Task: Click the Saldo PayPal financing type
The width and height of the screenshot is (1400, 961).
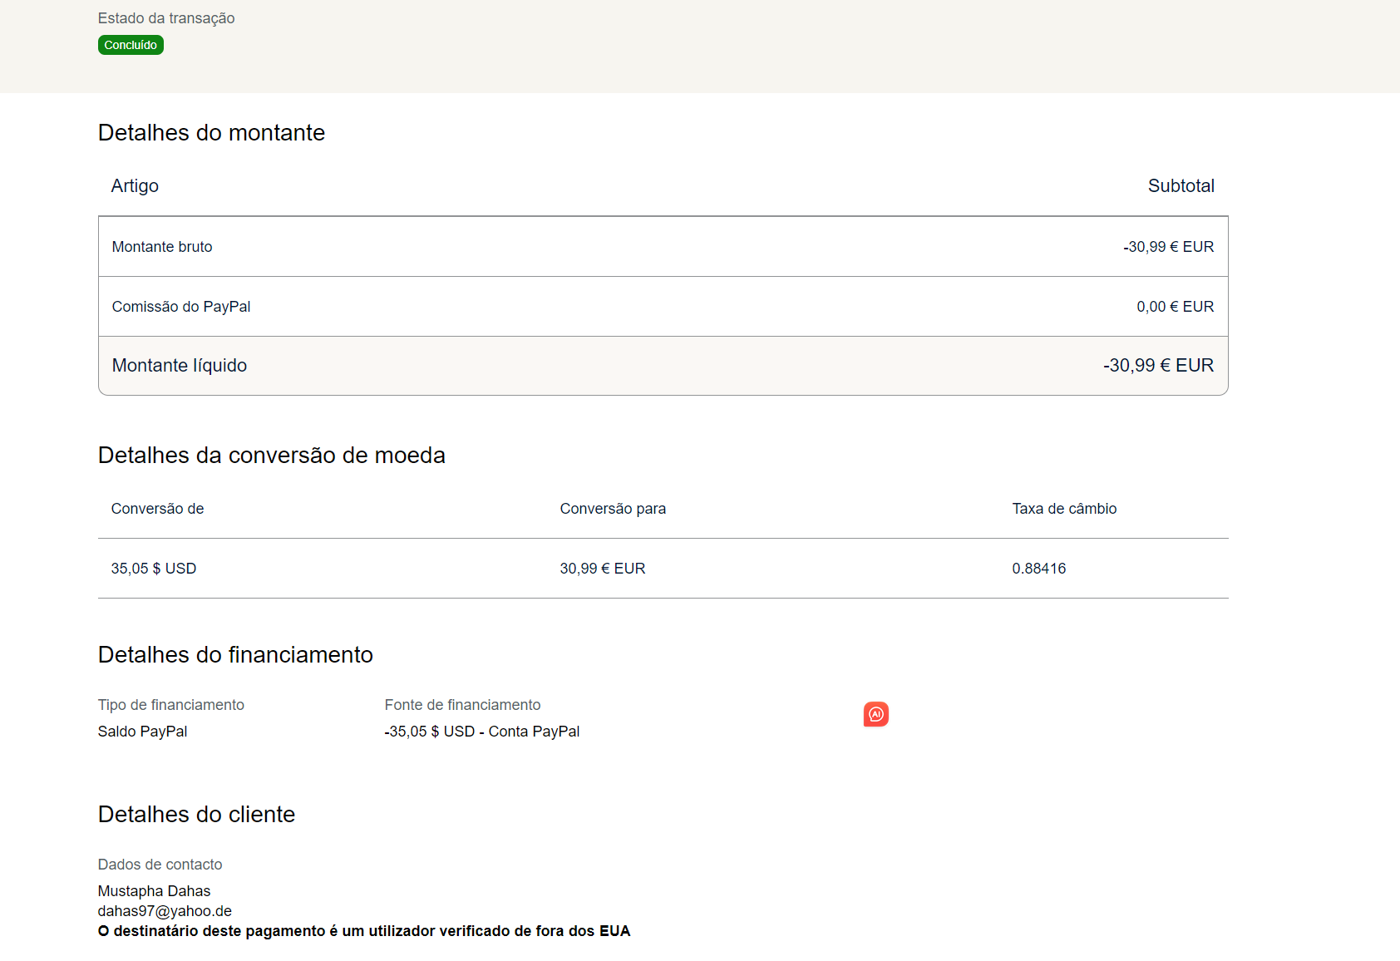Action: click(142, 732)
